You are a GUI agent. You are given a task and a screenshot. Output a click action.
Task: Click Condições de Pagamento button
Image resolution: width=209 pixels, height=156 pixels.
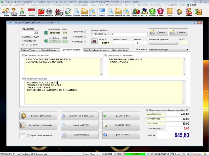coord(38,116)
